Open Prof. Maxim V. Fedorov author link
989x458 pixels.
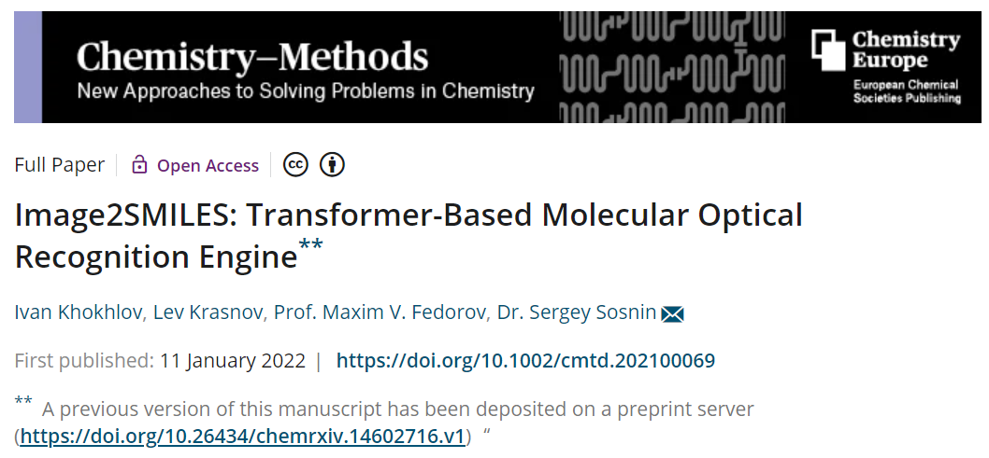[x=380, y=312]
